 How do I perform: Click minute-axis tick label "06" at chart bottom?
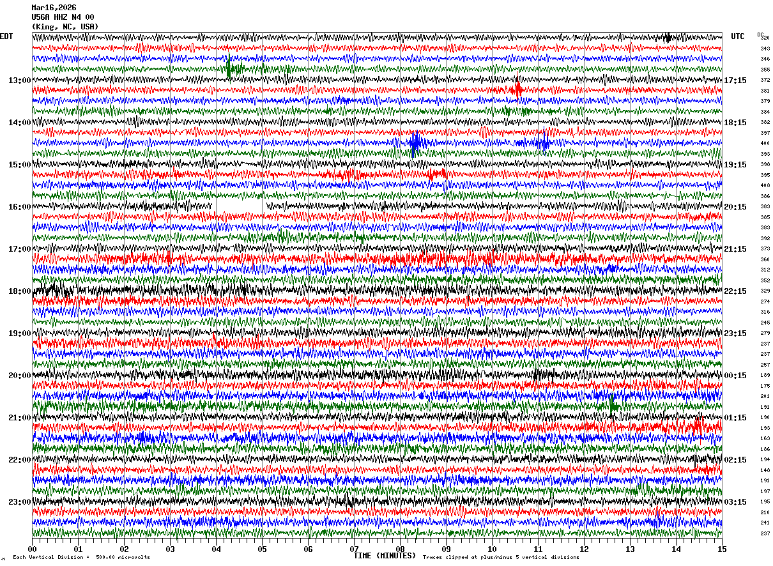(308, 549)
